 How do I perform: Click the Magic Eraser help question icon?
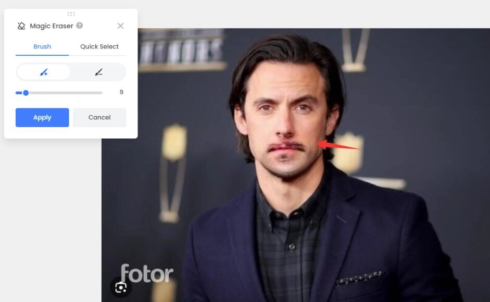[79, 26]
